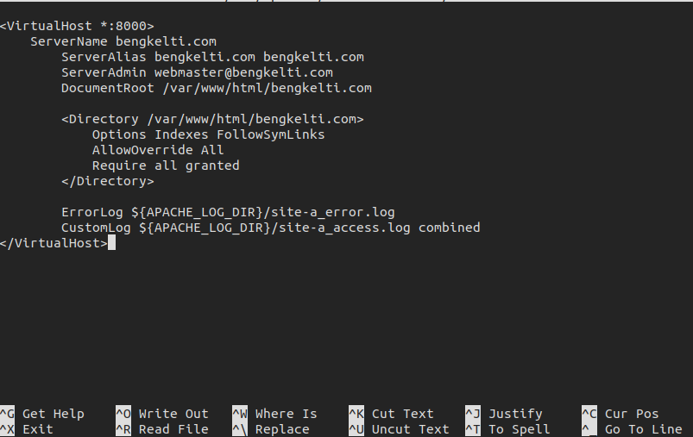Select the ^R Read File shortcut
The width and height of the screenshot is (693, 437).
[161, 429]
